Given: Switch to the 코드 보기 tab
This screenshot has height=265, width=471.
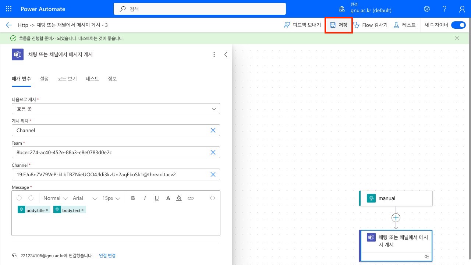Looking at the screenshot, I should pyautogui.click(x=67, y=79).
